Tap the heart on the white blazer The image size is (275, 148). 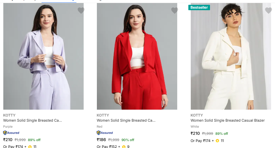pyautogui.click(x=268, y=10)
